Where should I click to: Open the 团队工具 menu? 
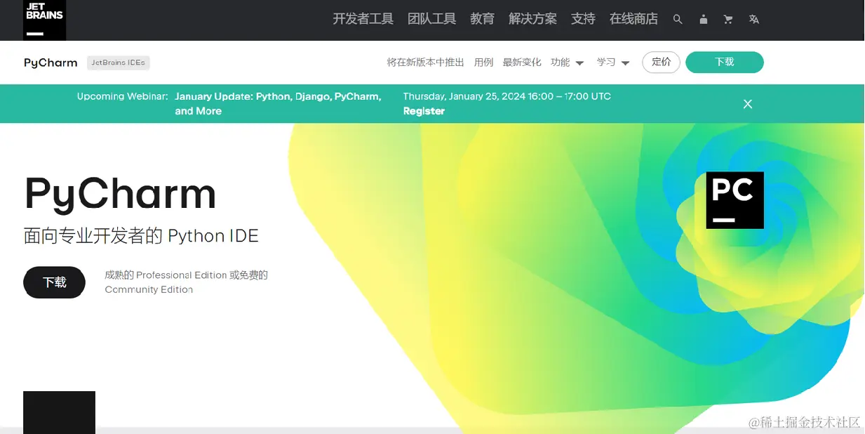pyautogui.click(x=432, y=19)
